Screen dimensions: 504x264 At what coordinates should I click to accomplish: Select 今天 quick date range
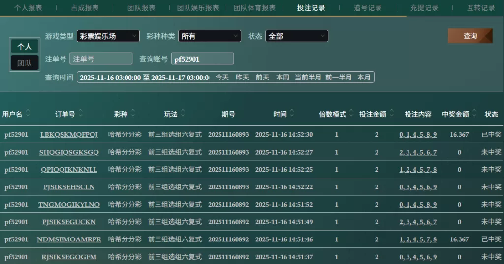[222, 78]
